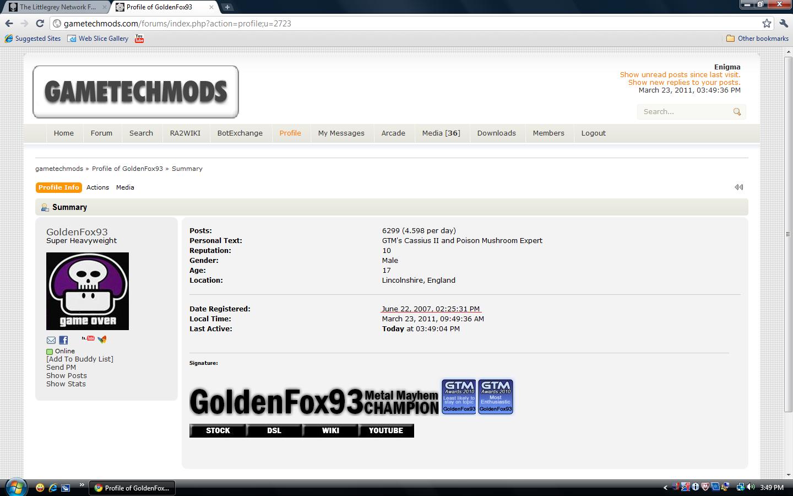Open the Members menu item
This screenshot has height=496, width=793.
[548, 133]
